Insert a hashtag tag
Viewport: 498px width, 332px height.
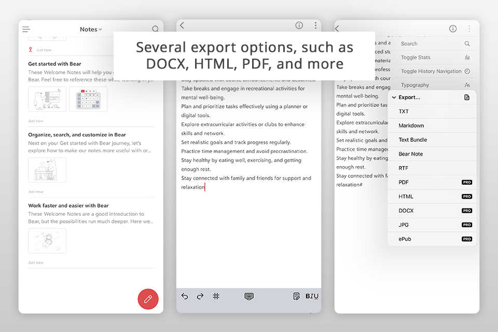click(x=216, y=296)
